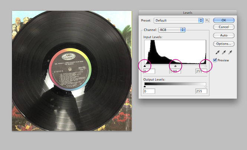
Task: Select the white point eyedropper
Action: point(230,52)
